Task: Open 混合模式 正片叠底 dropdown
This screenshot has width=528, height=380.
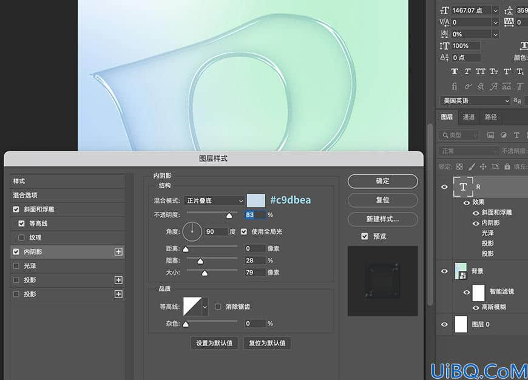Action: 214,201
